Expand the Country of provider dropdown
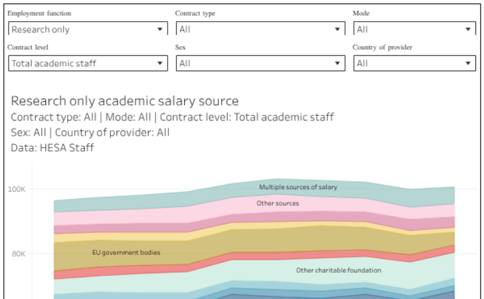484x299 pixels. coord(414,64)
